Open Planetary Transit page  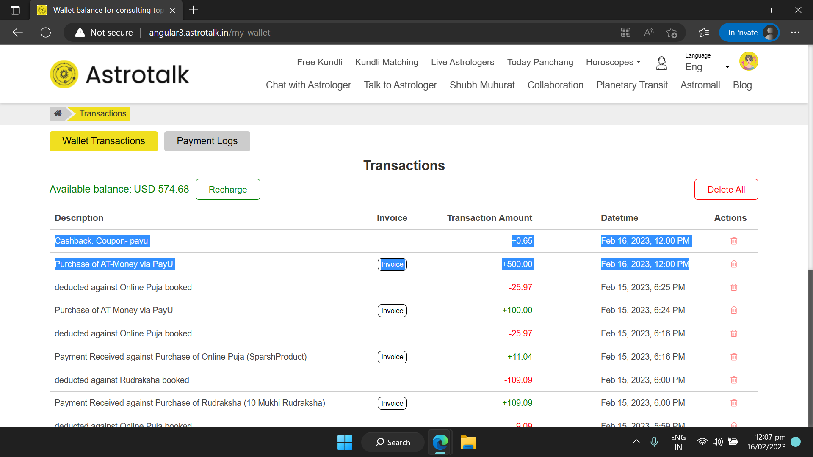pyautogui.click(x=632, y=85)
